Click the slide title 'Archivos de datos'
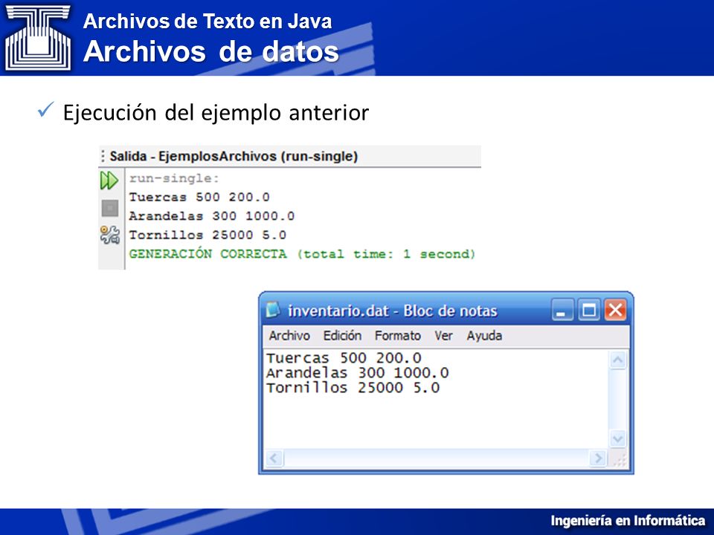 click(x=210, y=51)
